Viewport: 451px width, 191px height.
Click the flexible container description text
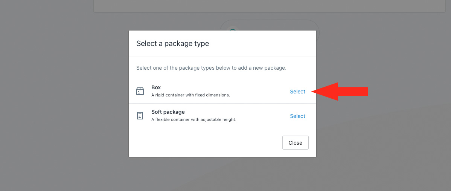click(x=194, y=119)
